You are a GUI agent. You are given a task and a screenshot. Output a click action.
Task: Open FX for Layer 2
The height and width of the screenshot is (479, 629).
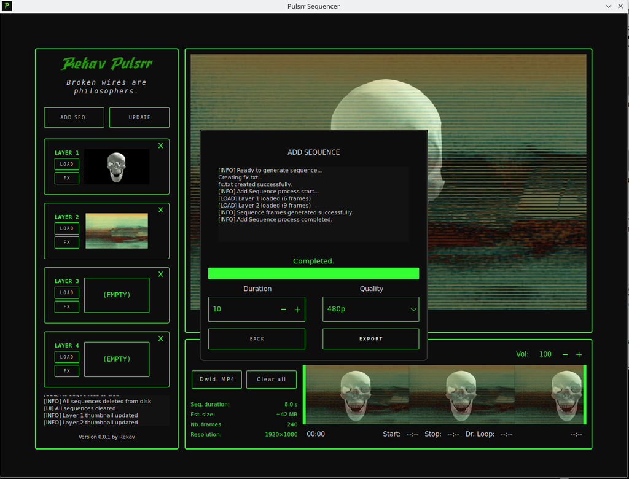coord(67,243)
